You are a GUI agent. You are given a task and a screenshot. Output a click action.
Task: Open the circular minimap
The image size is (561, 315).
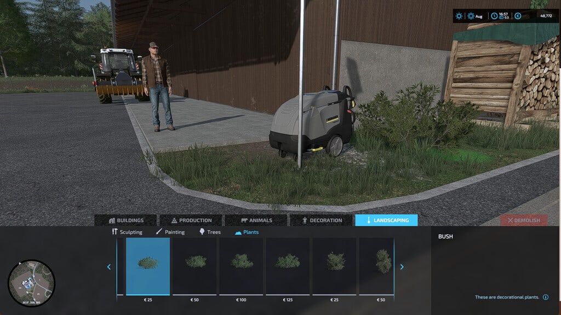pyautogui.click(x=31, y=283)
